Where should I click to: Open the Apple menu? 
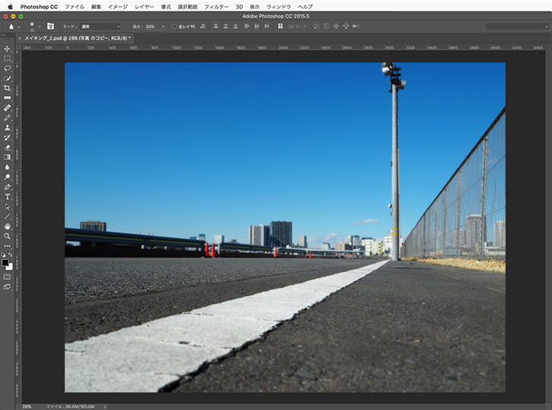pyautogui.click(x=10, y=6)
